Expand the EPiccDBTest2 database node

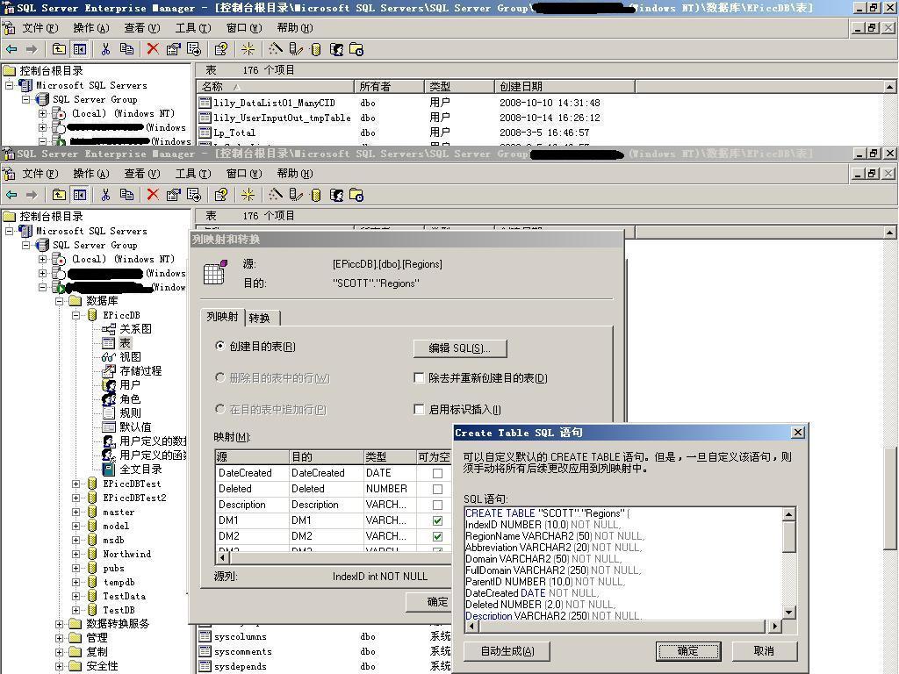(76, 498)
